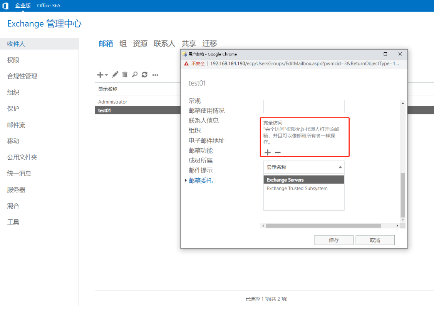This screenshot has height=311, width=434.
Task: Click the dialog horizontal scrollbar thumb
Action: point(323,226)
